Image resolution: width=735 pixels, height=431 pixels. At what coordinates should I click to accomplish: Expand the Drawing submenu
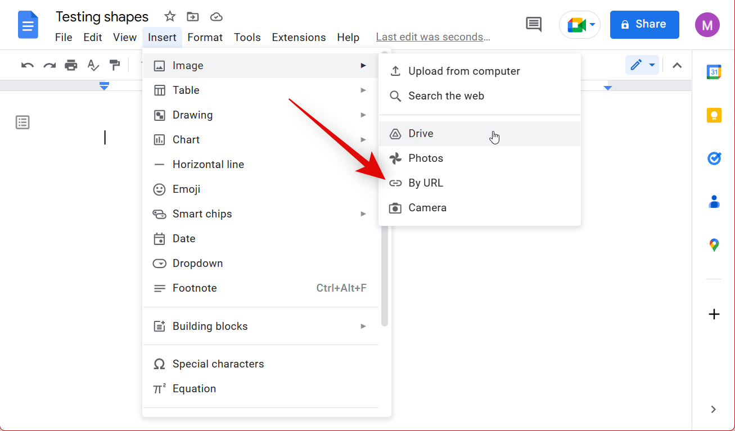[260, 115]
